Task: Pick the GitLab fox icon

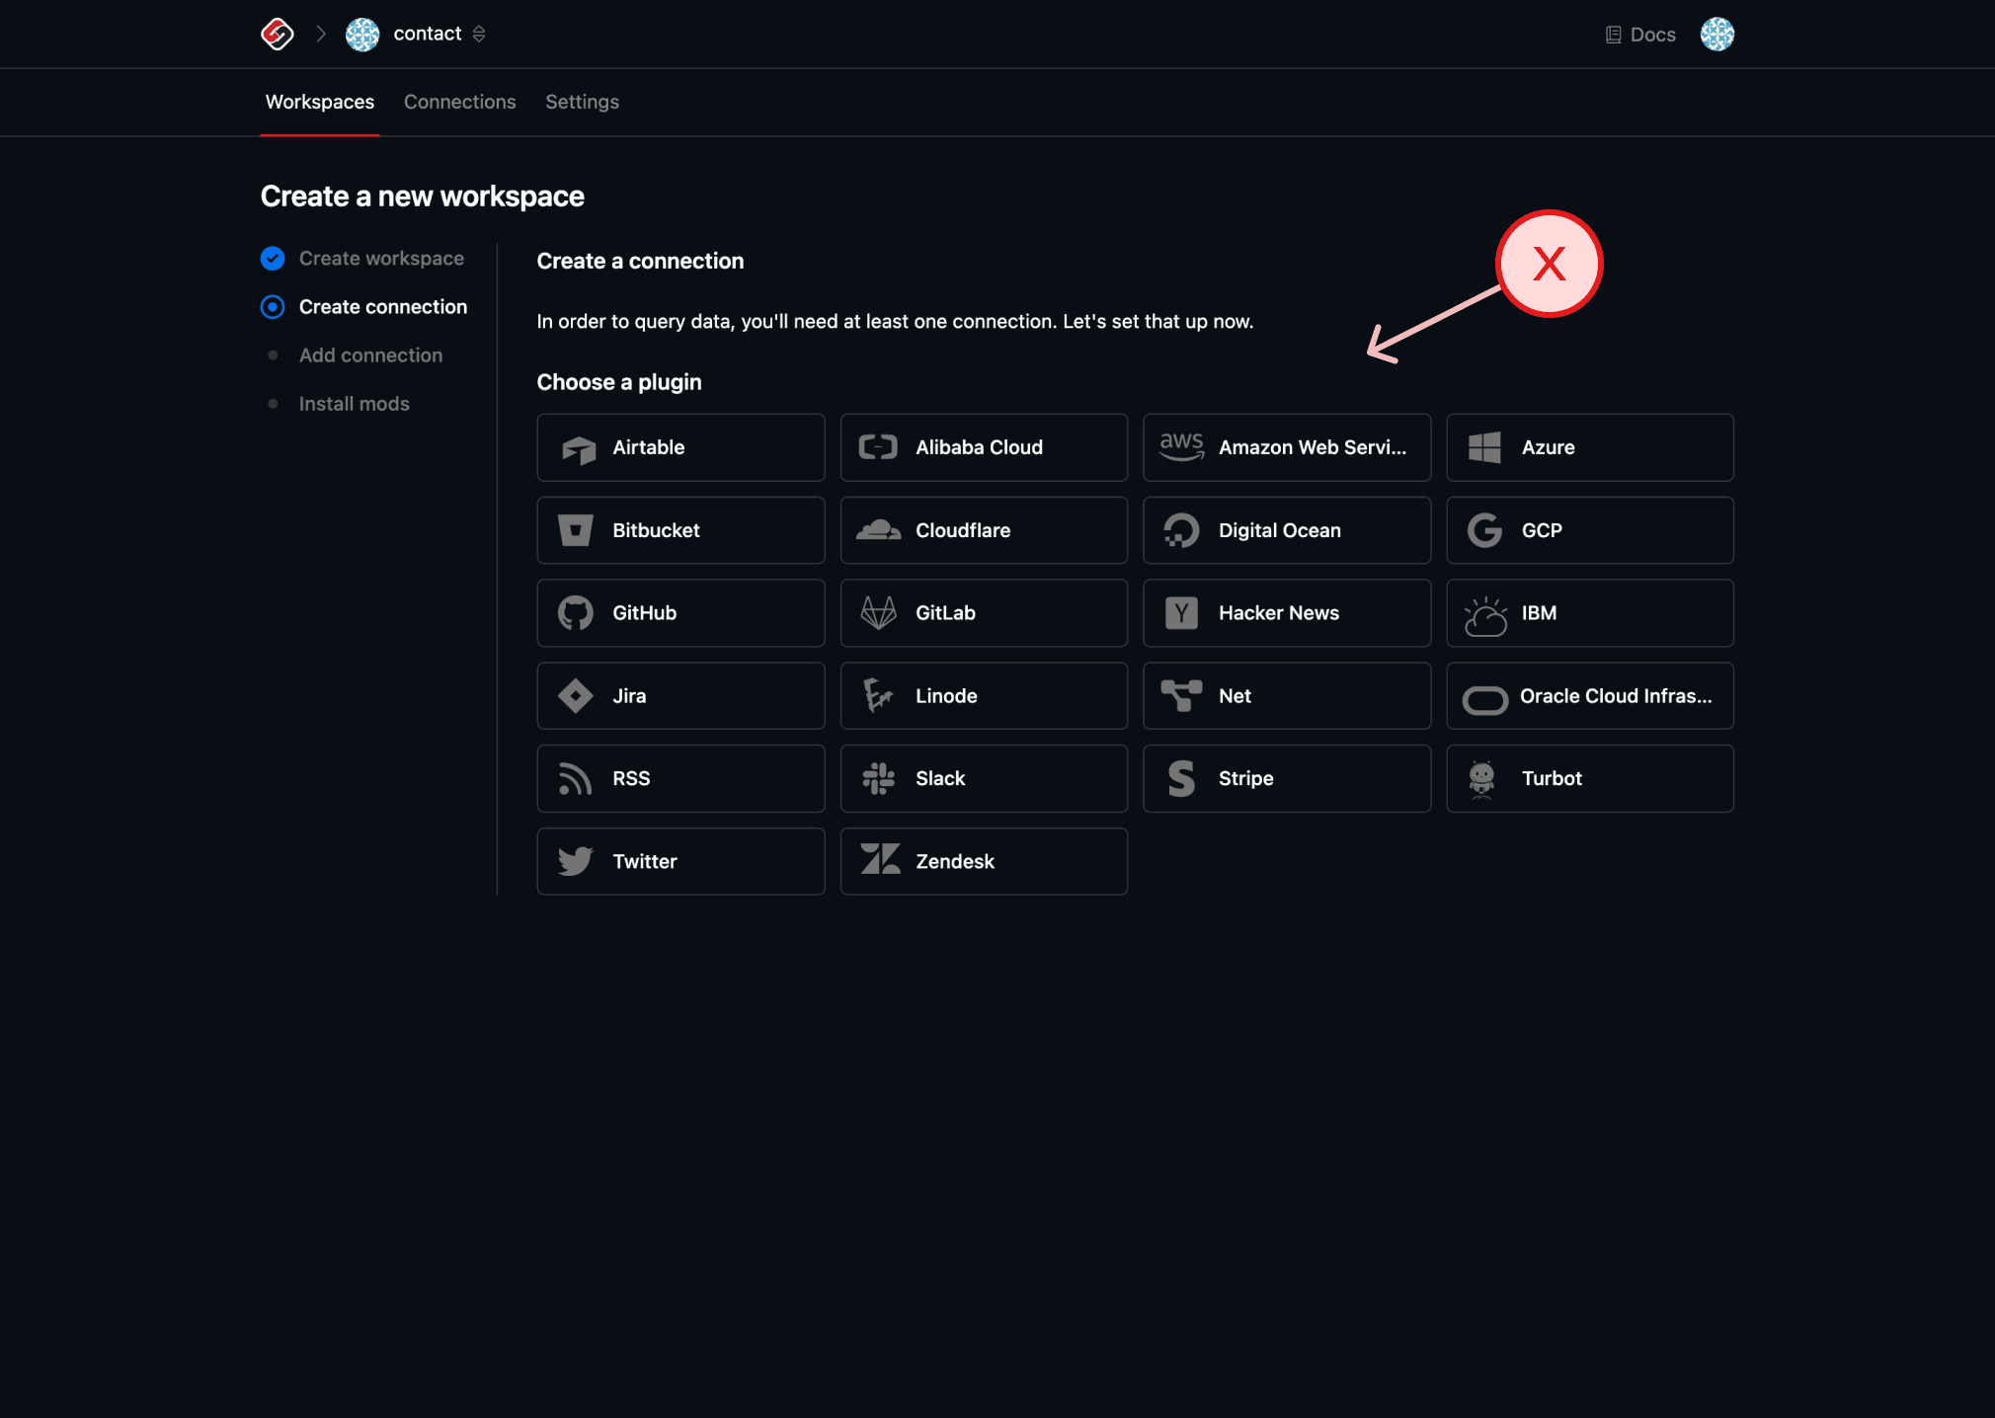Action: point(878,613)
